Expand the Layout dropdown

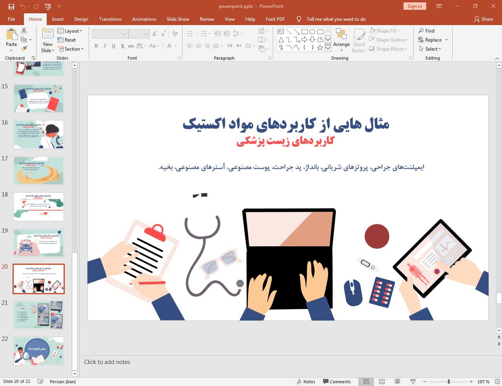(x=70, y=31)
